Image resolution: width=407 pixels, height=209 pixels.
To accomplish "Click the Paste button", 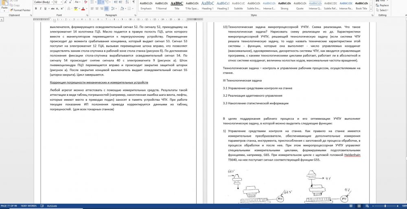I will point(4,6).
